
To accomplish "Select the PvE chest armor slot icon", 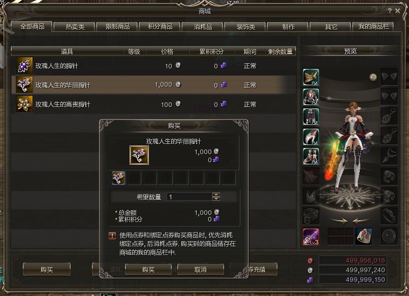I will click(311, 97).
